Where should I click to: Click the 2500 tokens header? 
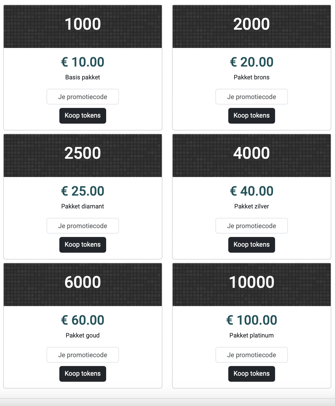click(x=82, y=155)
